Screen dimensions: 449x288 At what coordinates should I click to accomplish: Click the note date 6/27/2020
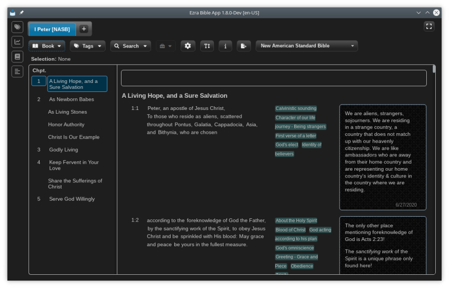[406, 205]
